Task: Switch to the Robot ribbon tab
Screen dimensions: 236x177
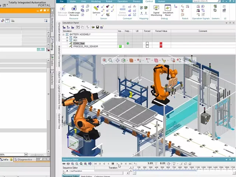Action: click(x=109, y=1)
